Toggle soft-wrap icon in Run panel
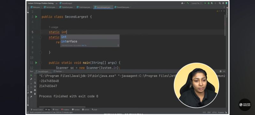This screenshot has width=255, height=115. click(35, 83)
